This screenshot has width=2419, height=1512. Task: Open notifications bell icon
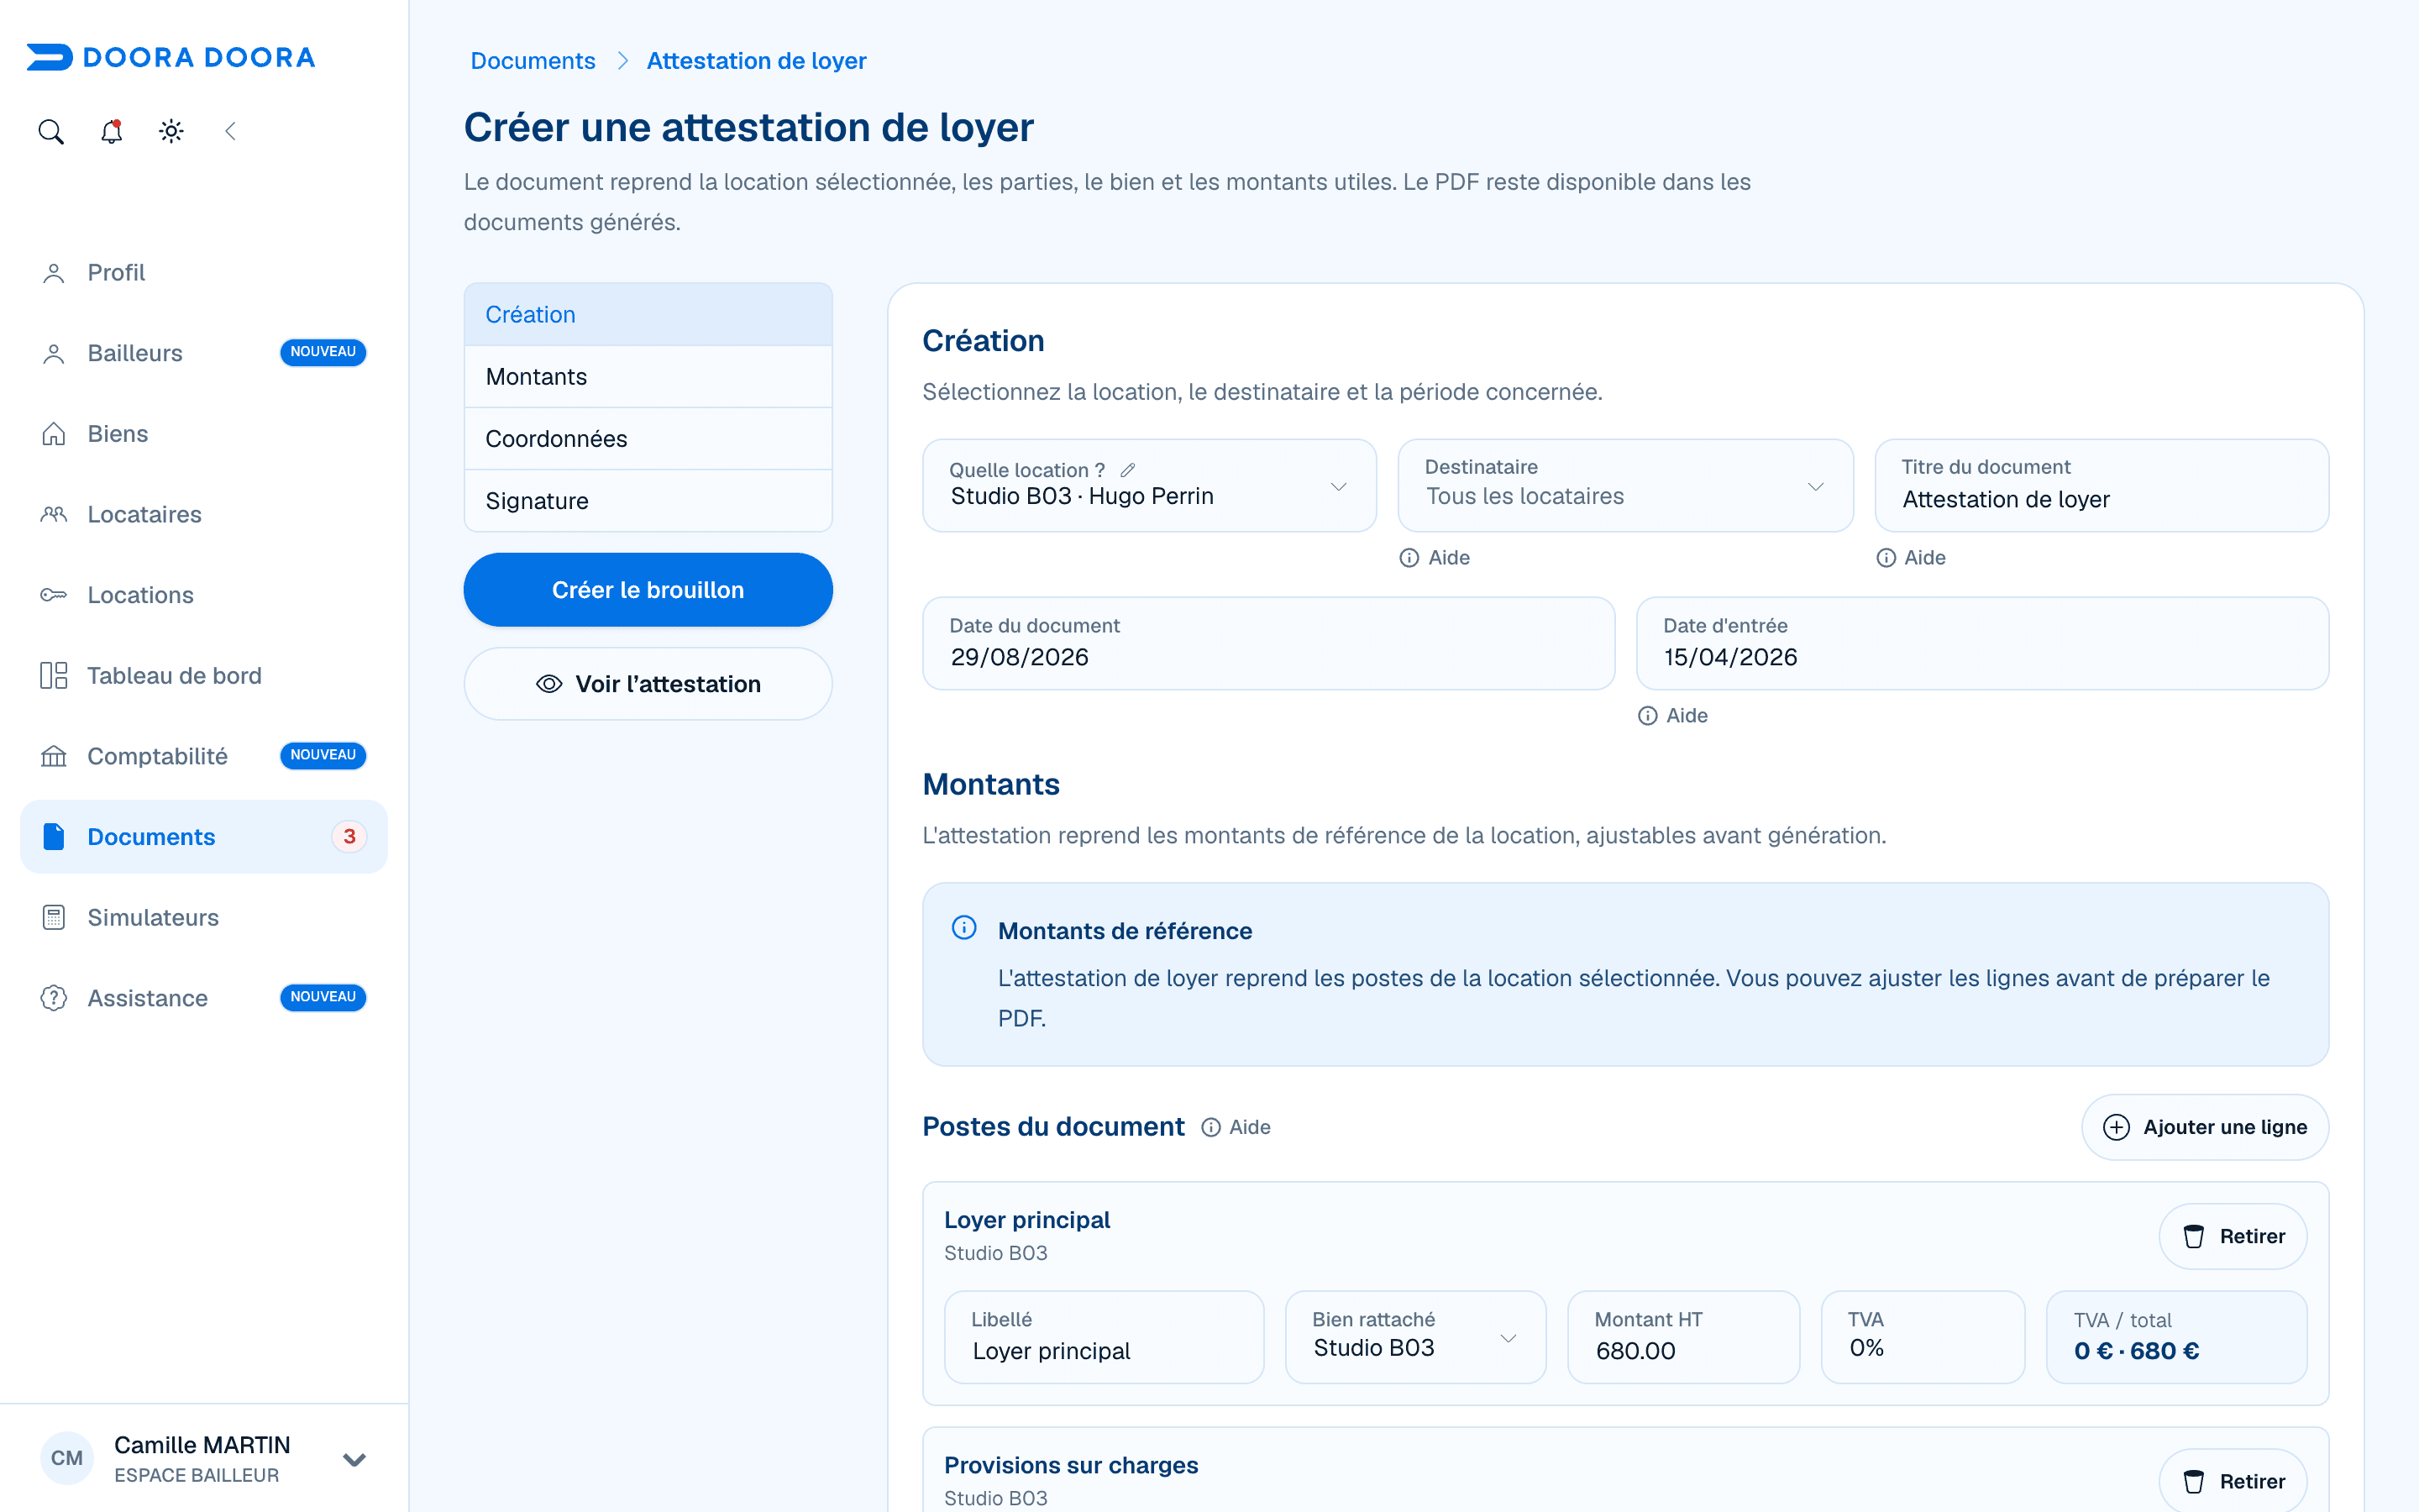pyautogui.click(x=111, y=132)
